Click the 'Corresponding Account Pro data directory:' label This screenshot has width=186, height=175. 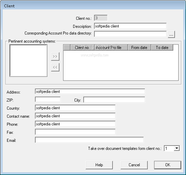[58, 33]
